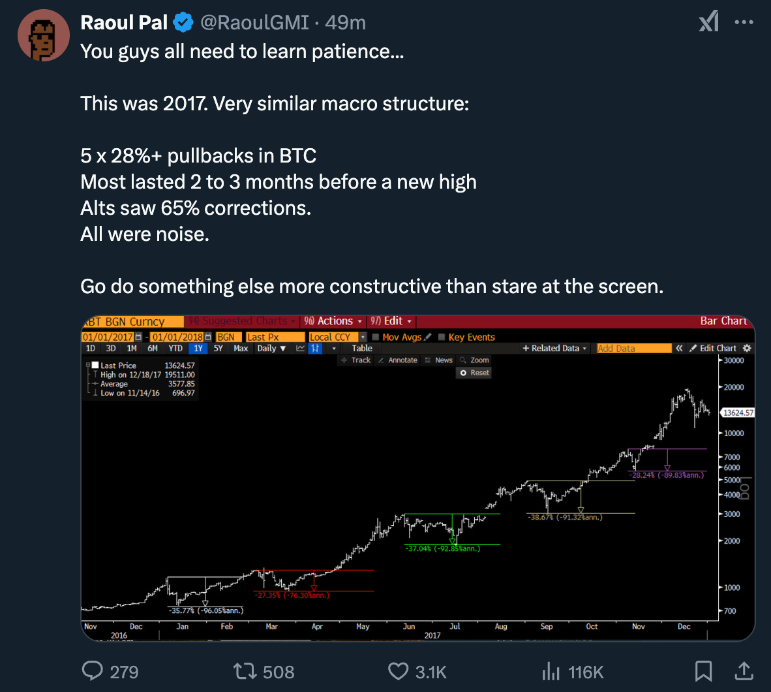Open Raoul Pal's profile avatar
This screenshot has height=692, width=771.
point(43,36)
